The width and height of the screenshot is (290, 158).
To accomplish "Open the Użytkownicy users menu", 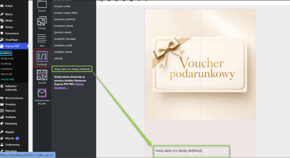I will [x=12, y=145].
